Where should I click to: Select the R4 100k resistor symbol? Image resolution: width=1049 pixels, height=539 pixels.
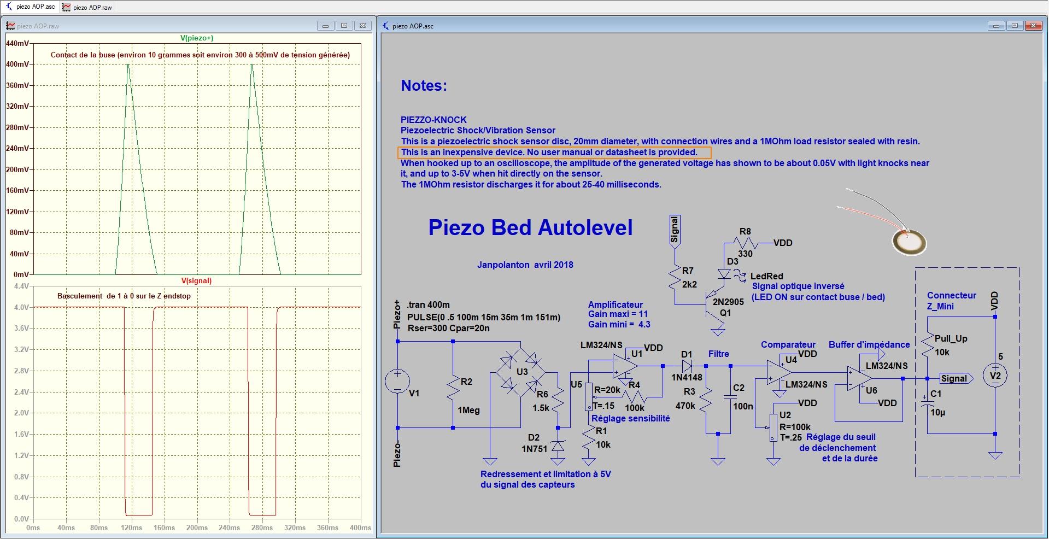click(x=634, y=396)
